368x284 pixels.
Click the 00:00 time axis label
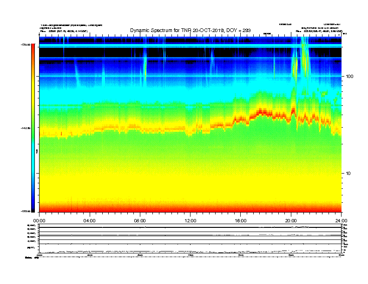click(39, 221)
